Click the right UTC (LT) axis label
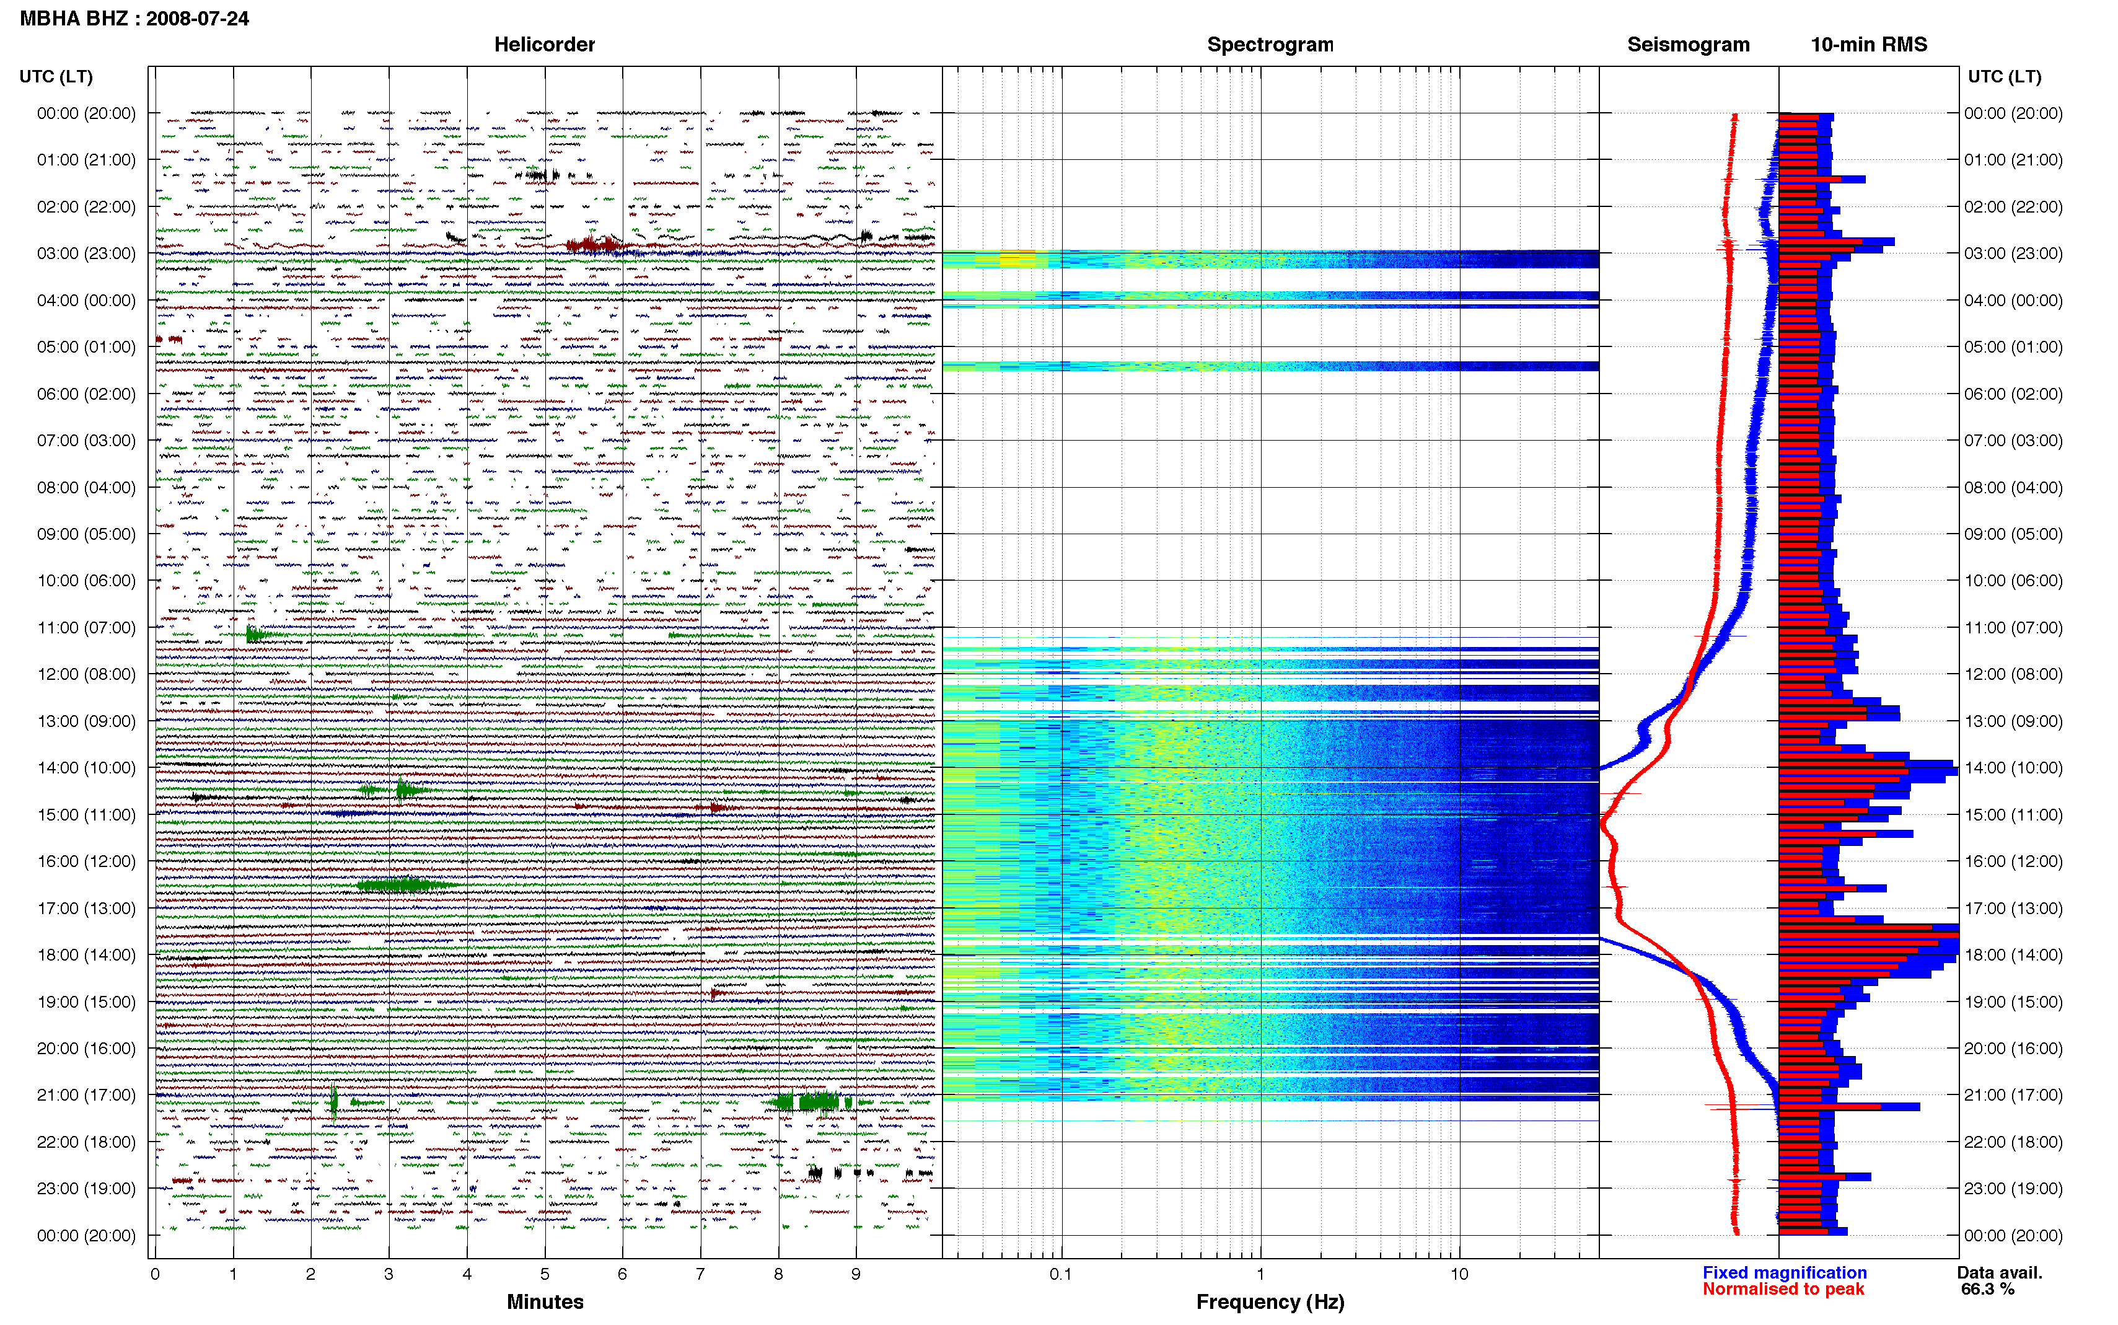This screenshot has height=1325, width=2118. (2004, 76)
